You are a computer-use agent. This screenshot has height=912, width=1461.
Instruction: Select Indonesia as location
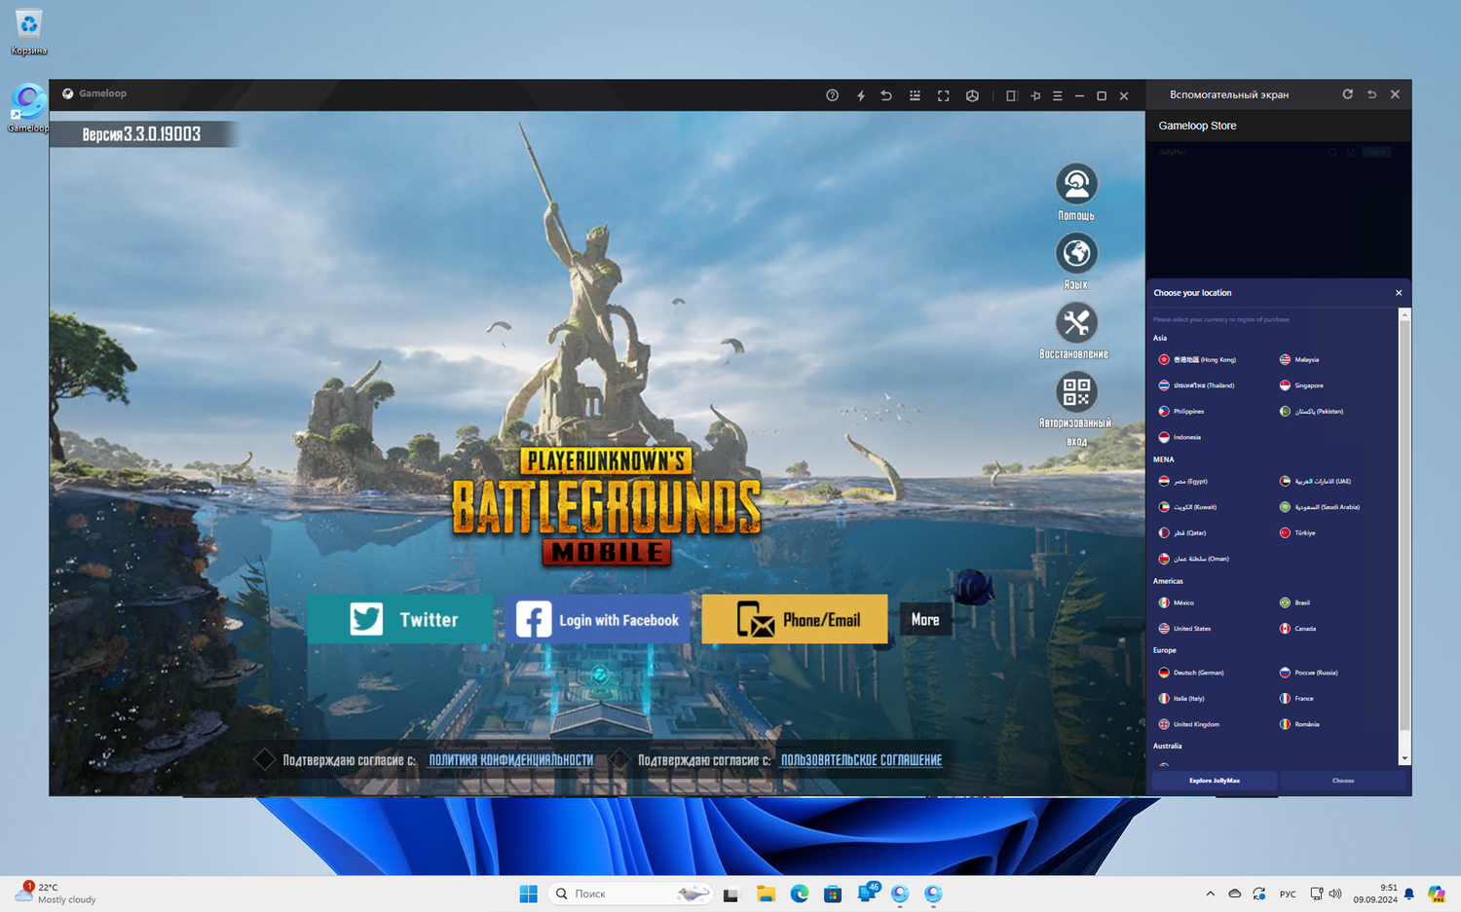pyautogui.click(x=1180, y=437)
